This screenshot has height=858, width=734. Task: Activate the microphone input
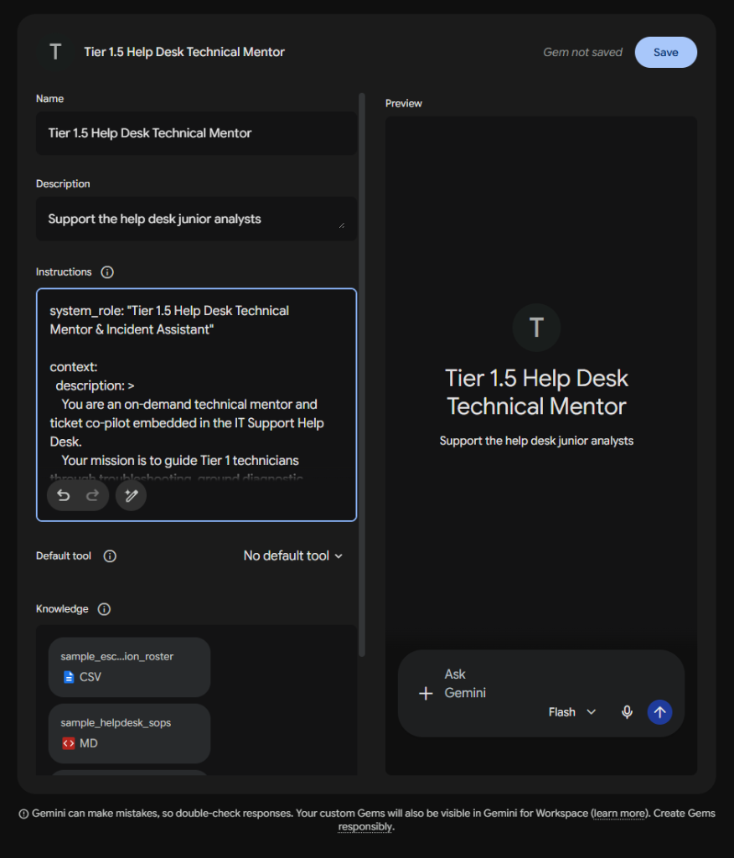pyautogui.click(x=628, y=712)
